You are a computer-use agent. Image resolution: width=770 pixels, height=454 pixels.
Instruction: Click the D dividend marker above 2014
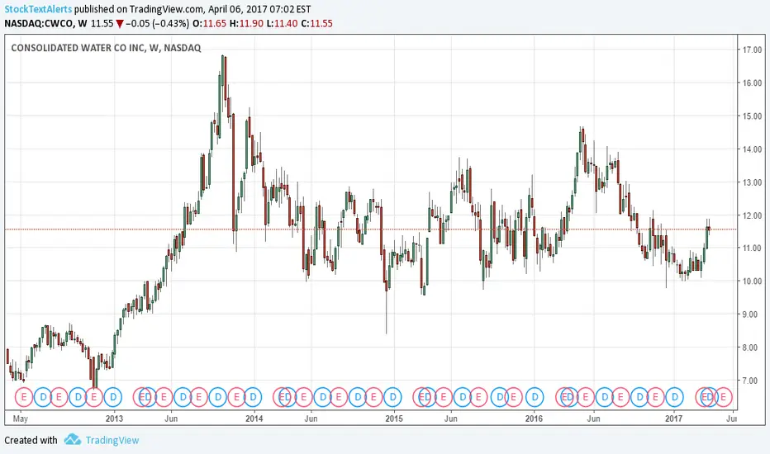click(x=253, y=396)
